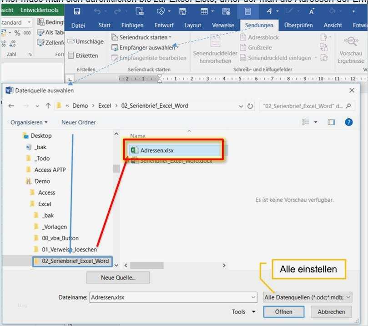Viewport: 368px width, 326px height.
Task: Switch to the Verweise ribbon tab
Action: coord(223,25)
